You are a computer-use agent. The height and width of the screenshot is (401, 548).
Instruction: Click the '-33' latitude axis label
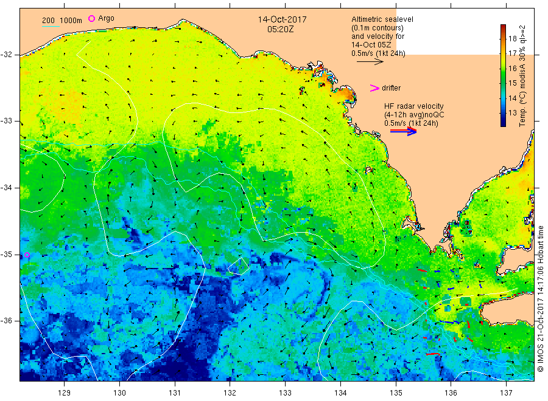click(x=6, y=121)
